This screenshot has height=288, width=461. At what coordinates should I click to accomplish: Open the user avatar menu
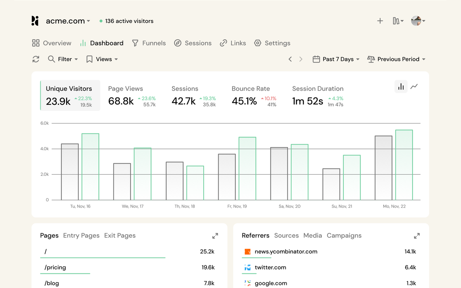coord(418,21)
